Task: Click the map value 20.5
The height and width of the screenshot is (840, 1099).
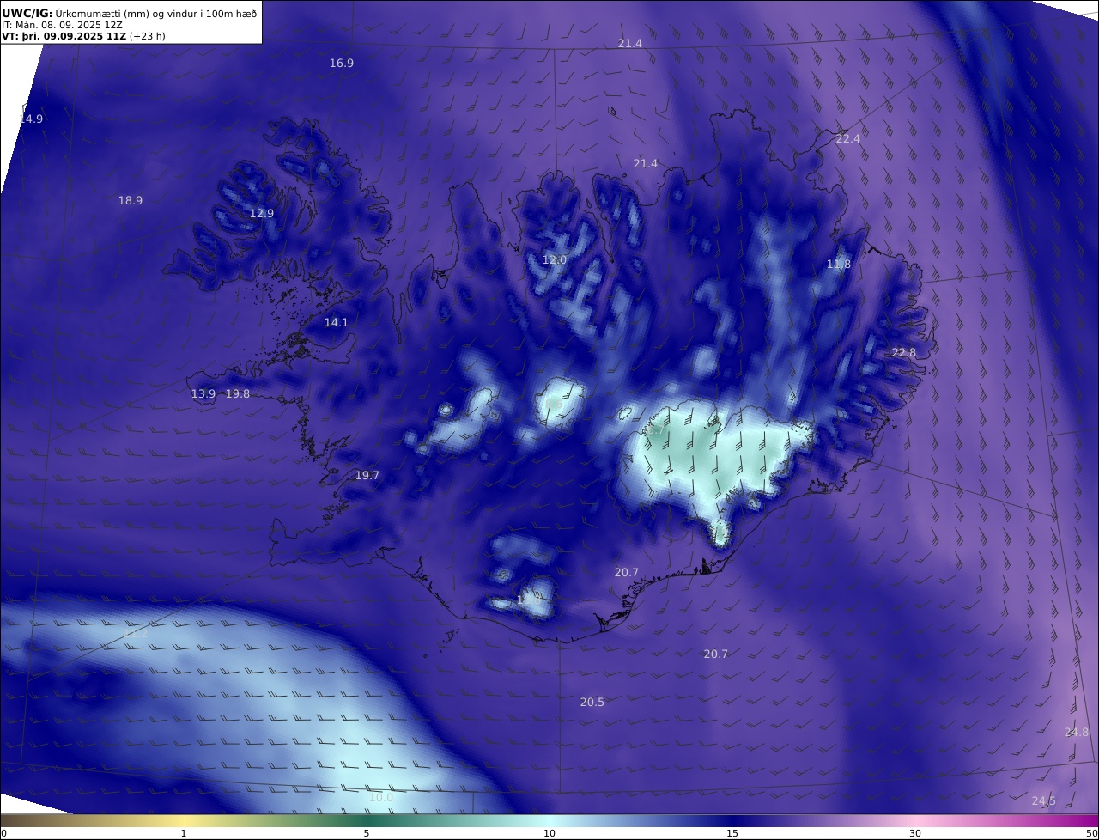Action: tap(592, 702)
